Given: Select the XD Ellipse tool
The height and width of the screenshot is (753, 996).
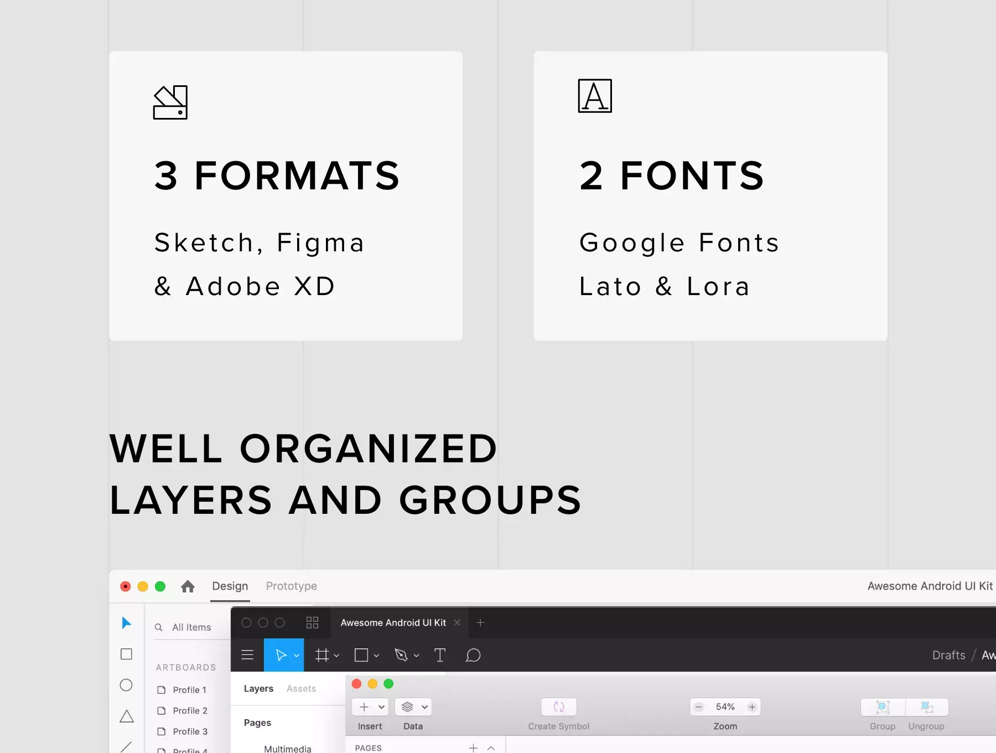Looking at the screenshot, I should tap(126, 685).
